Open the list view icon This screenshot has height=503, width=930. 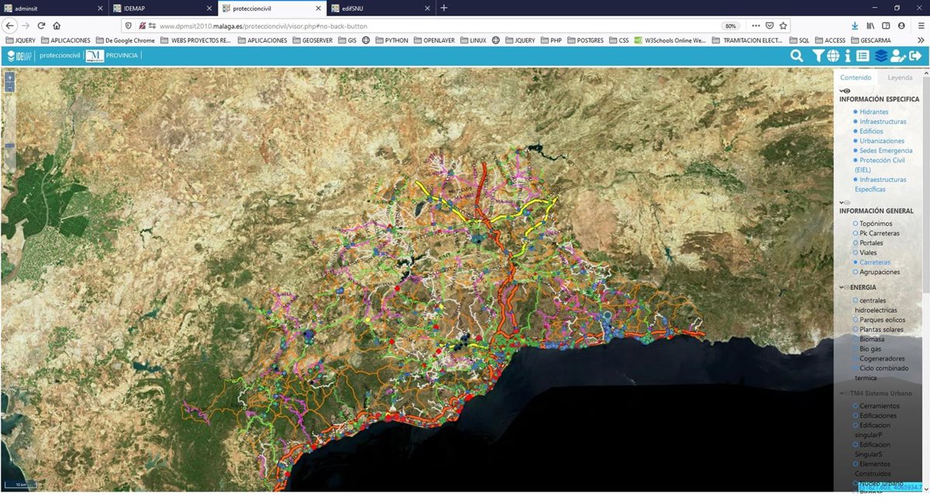click(863, 56)
